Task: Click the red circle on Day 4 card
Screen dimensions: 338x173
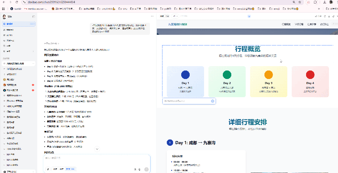Action: 310,75
